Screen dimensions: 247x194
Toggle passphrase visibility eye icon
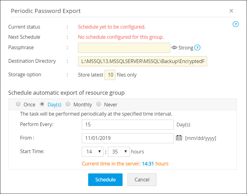[x=174, y=48]
